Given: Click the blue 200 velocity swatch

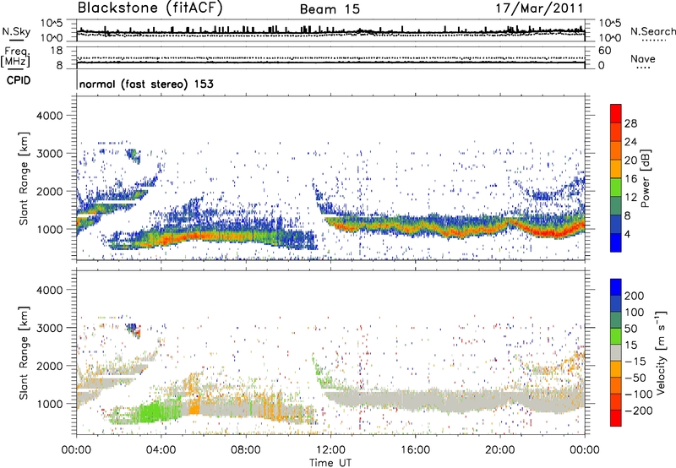Looking at the screenshot, I should click(616, 287).
